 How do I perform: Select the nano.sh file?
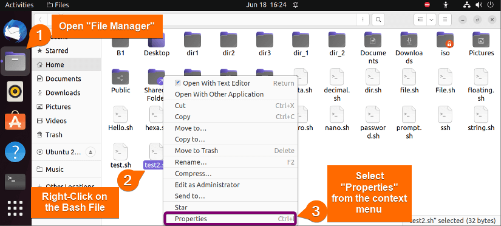click(x=337, y=118)
